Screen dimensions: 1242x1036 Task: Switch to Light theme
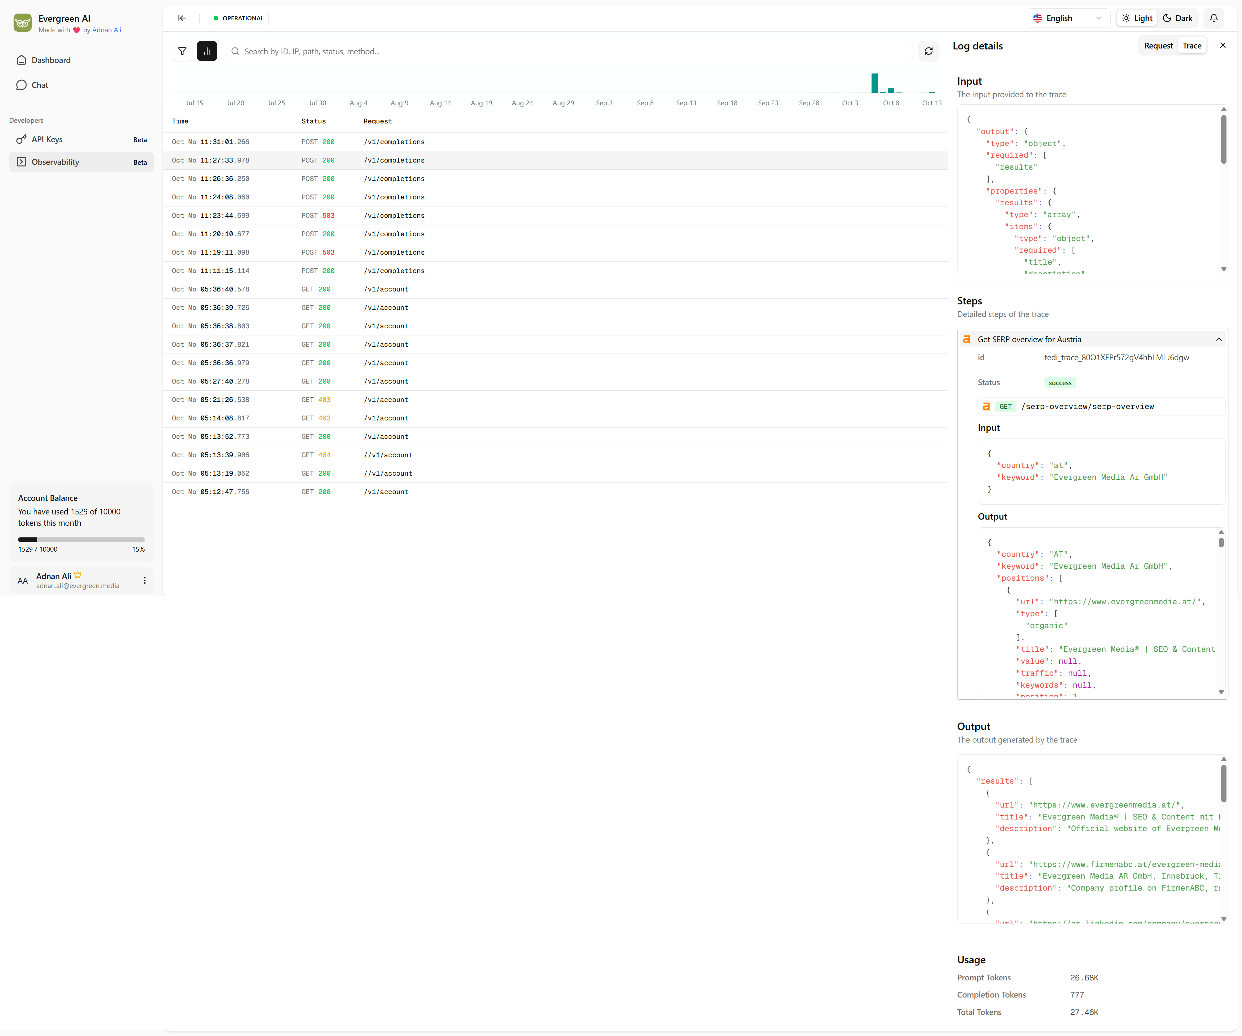point(1137,18)
